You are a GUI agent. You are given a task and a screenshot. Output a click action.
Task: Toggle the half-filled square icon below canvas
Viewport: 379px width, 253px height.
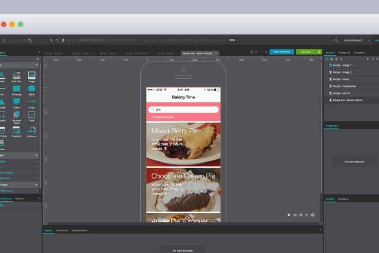(289, 215)
